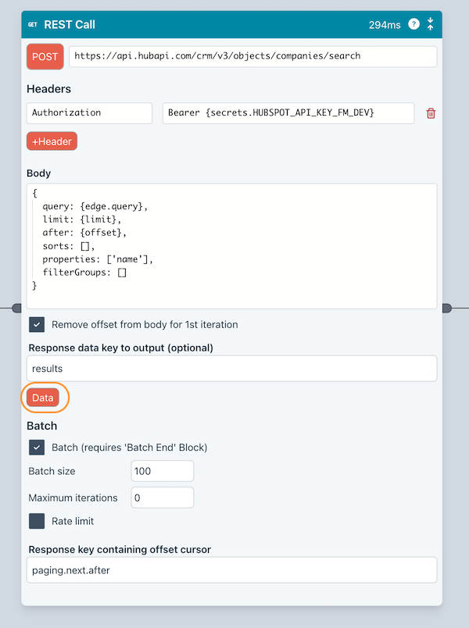Add a new header with +Header button
469x628 pixels.
[52, 141]
